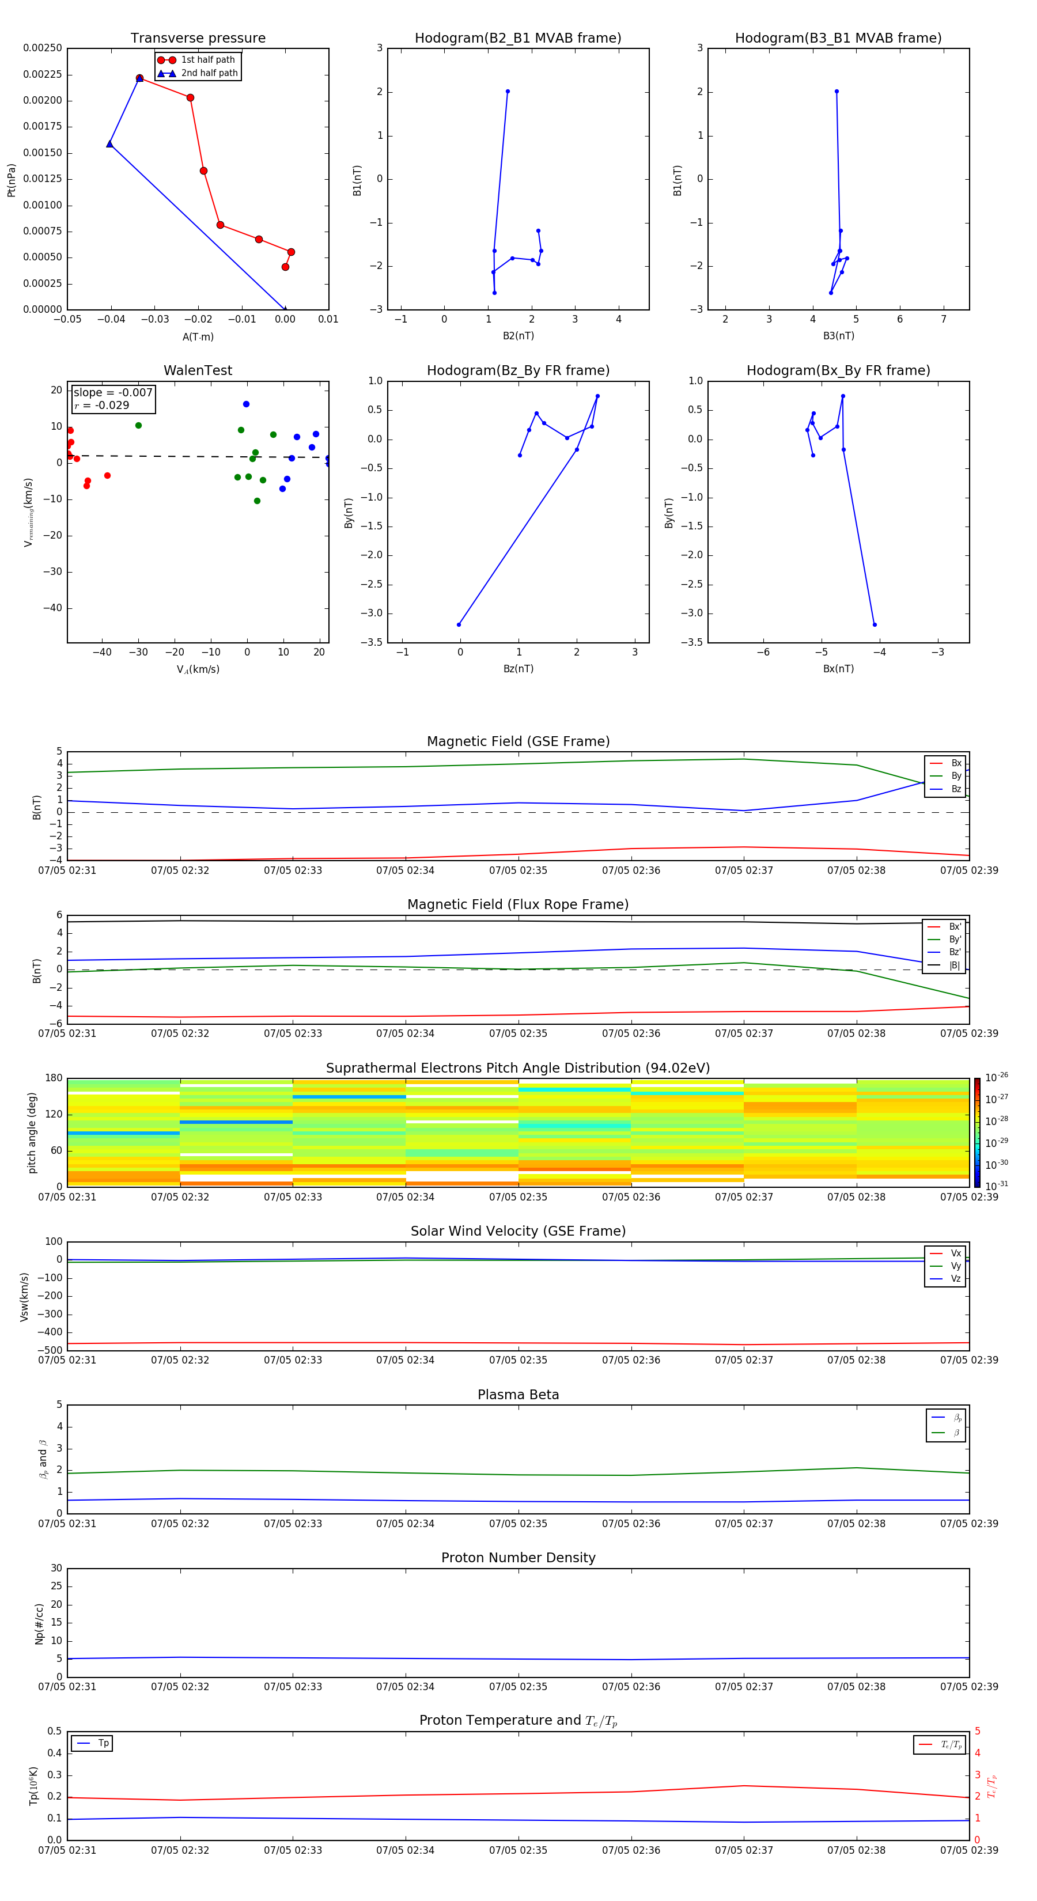Click the 'By' legend entry in GSE panel
Screen dimensions: 1037x1901
tap(945, 775)
